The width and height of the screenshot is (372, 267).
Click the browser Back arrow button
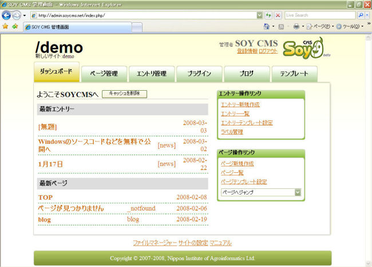[x=6, y=15]
